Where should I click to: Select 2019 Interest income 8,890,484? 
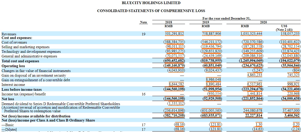[213, 85]
